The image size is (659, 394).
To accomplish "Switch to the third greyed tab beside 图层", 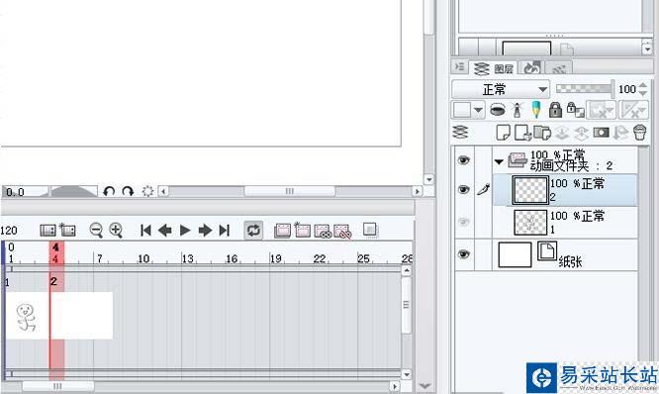I will pos(558,67).
